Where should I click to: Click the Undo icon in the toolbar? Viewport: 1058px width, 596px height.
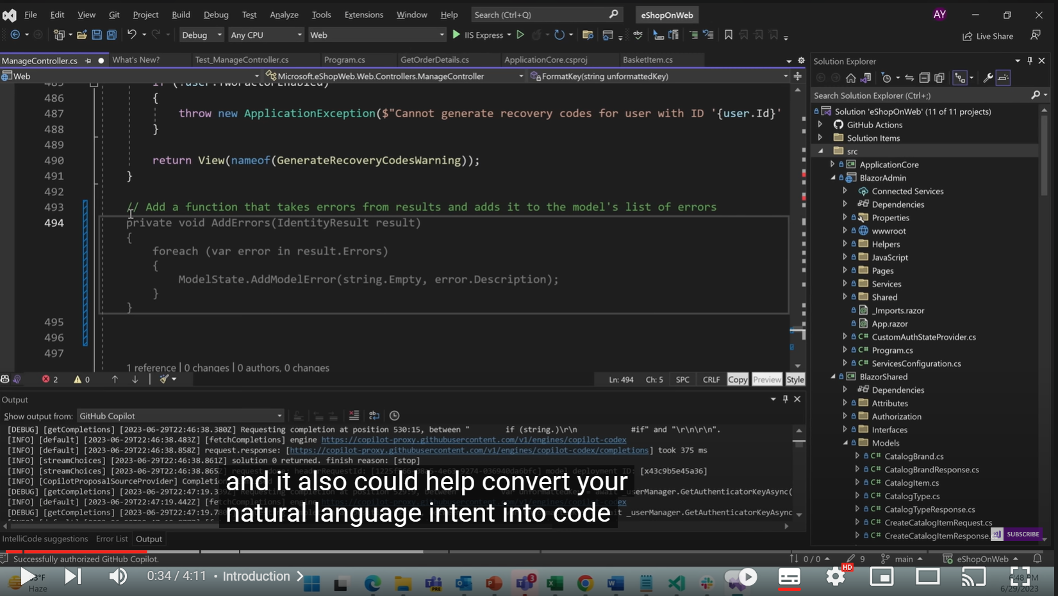[132, 35]
